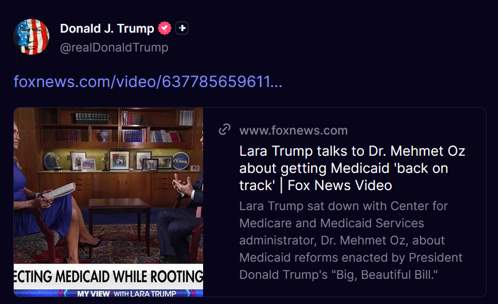Click the Donald J. Trump display name
This screenshot has height=304, width=498.
pyautogui.click(x=107, y=29)
